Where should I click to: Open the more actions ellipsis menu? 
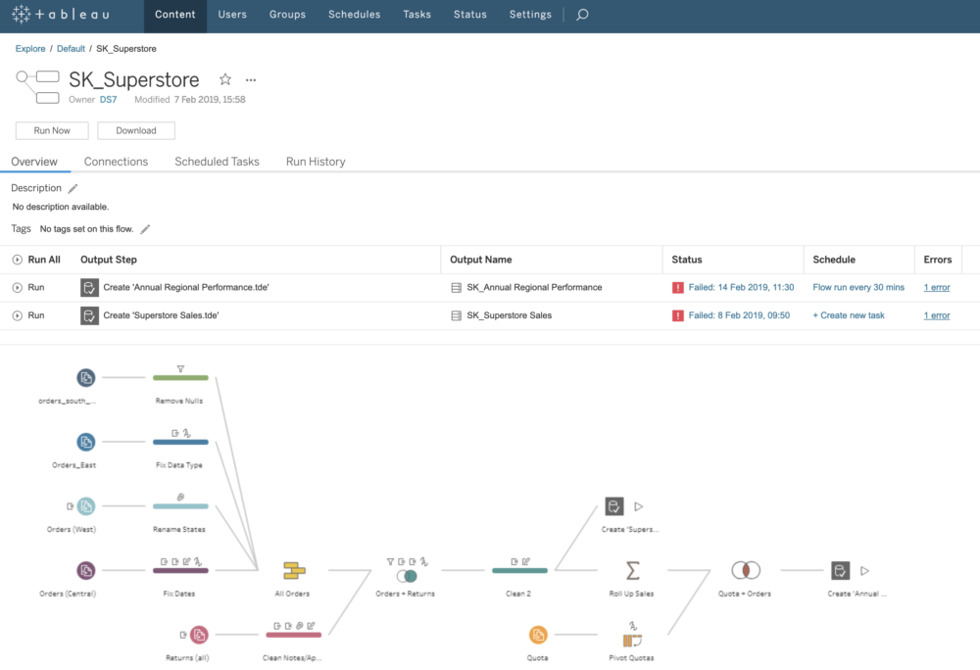coord(251,80)
